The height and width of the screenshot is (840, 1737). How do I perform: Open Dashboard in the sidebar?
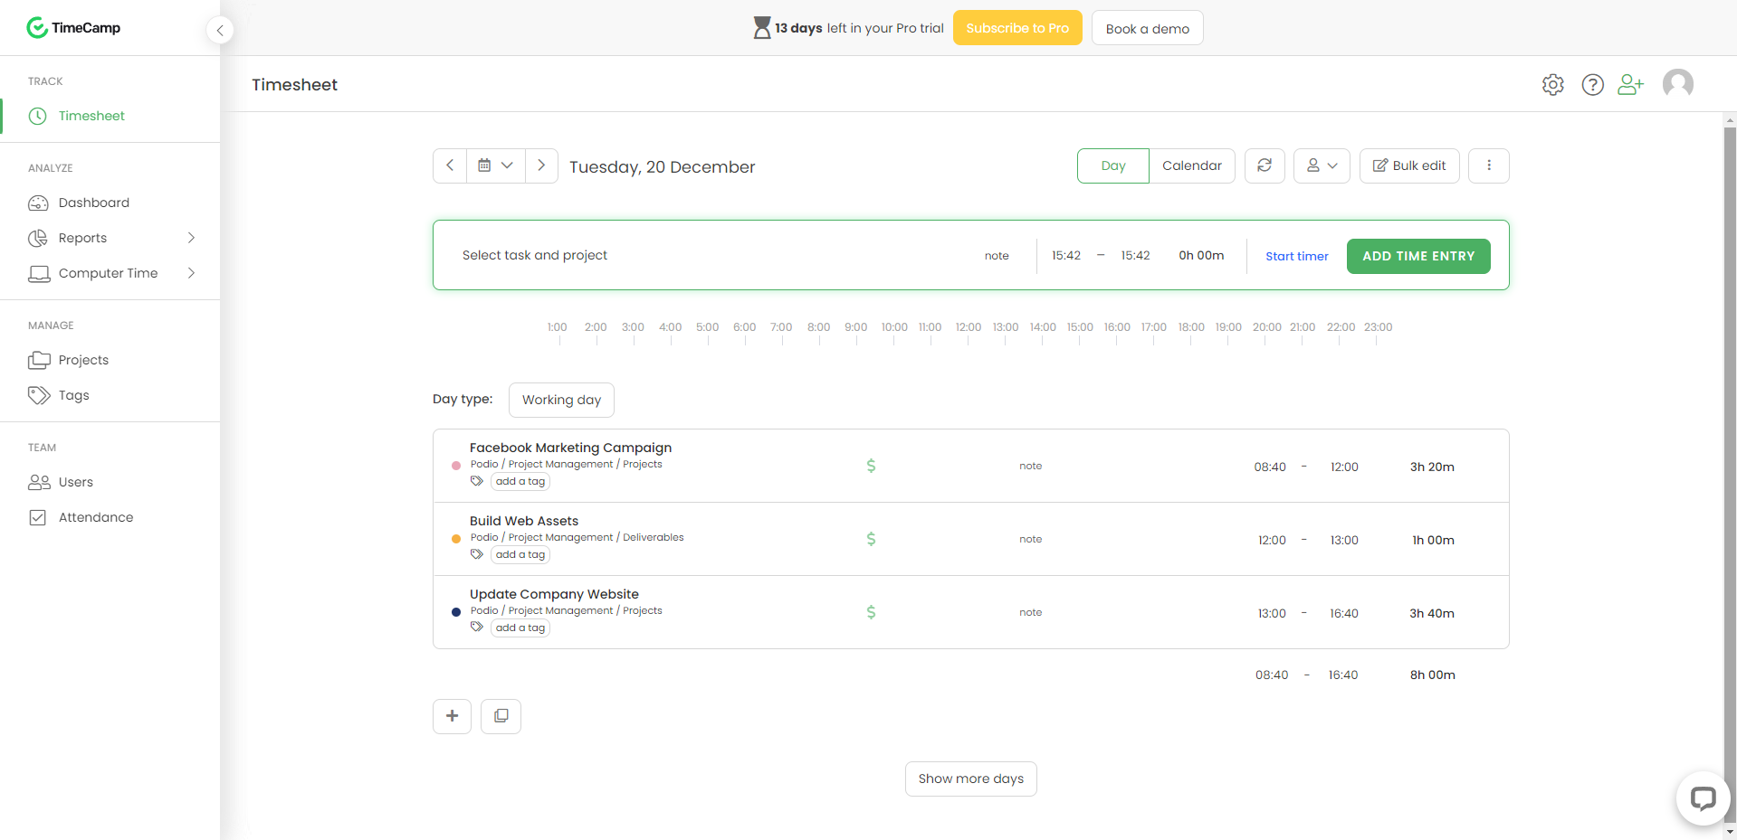click(93, 203)
